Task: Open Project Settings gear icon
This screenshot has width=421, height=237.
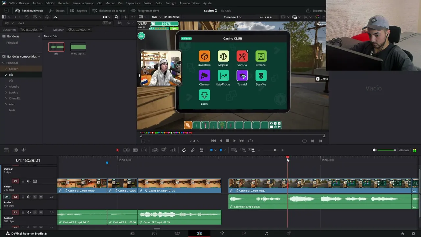Action: point(413,233)
